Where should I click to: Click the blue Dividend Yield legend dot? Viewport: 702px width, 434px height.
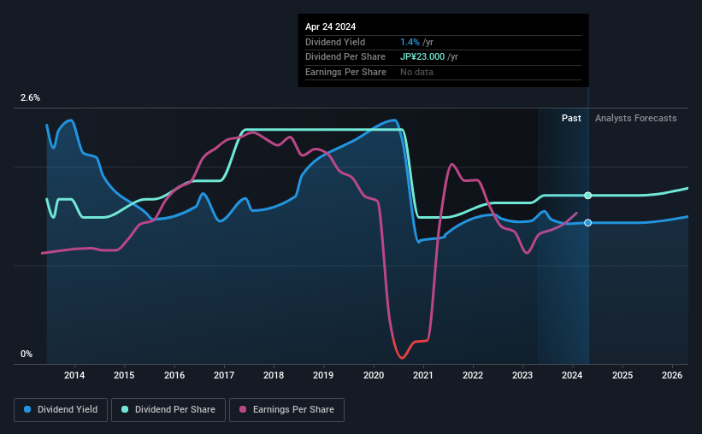pos(27,409)
